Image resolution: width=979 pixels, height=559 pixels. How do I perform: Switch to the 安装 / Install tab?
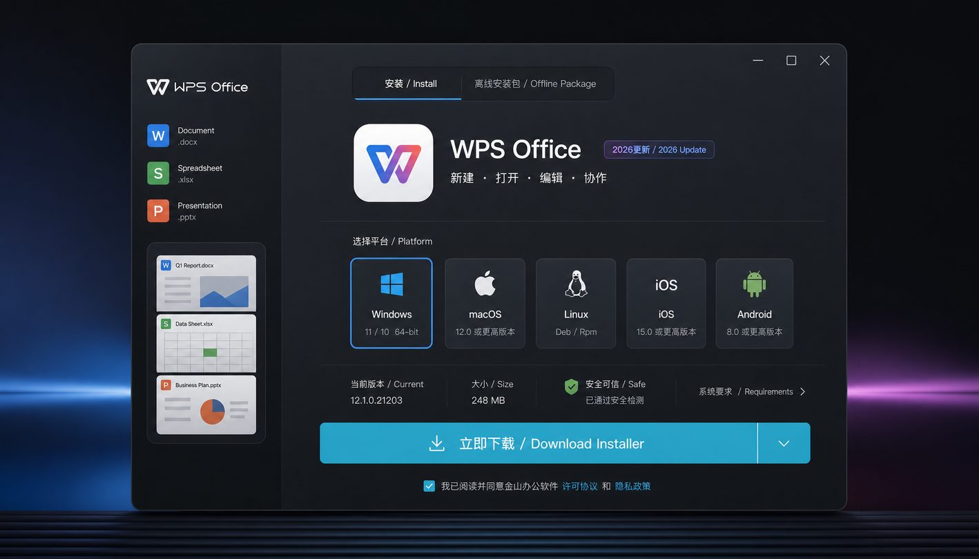point(408,84)
